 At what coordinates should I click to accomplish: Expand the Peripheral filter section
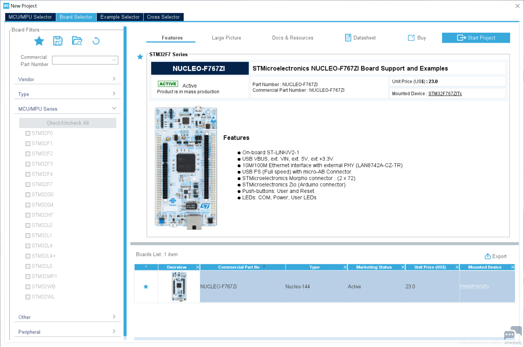67,332
